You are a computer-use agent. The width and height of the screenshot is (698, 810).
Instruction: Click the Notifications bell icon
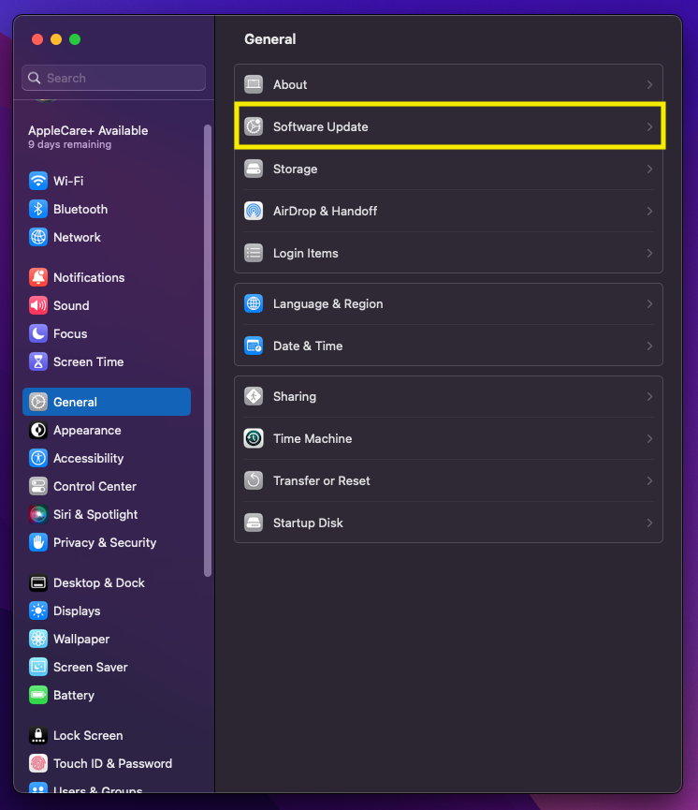coord(38,277)
